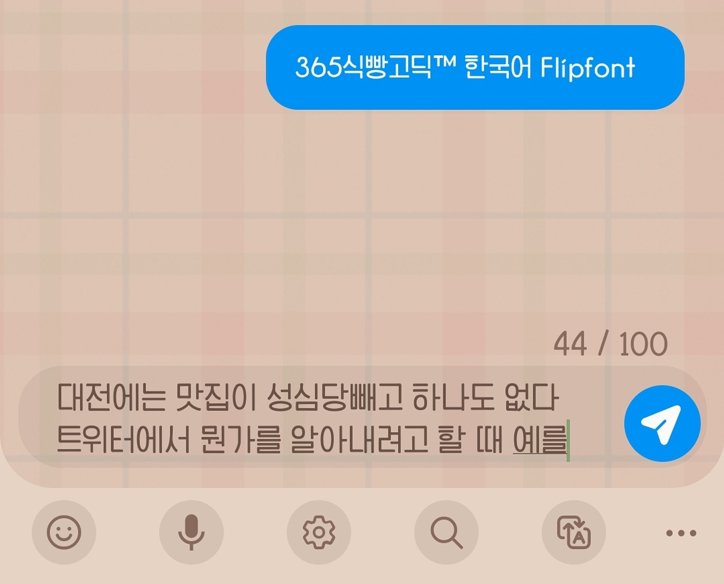Tap the word 맛집이 in the draft
The width and height of the screenshot is (724, 584).
tap(216, 397)
